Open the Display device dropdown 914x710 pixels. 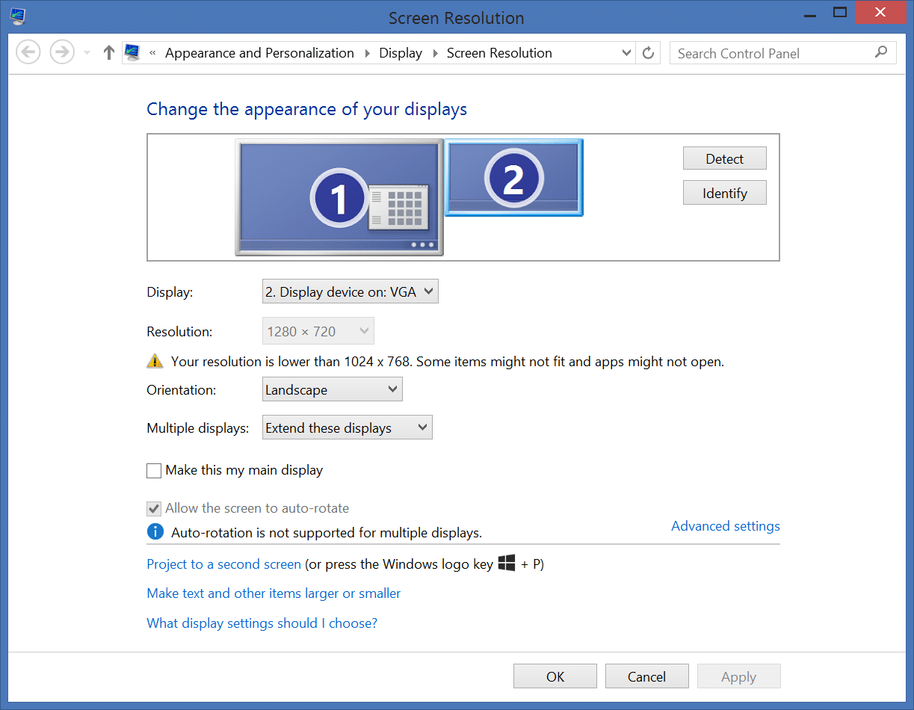[350, 292]
